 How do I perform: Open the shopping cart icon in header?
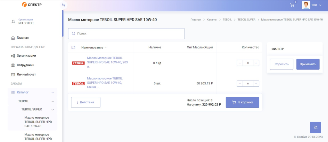[x=292, y=5]
